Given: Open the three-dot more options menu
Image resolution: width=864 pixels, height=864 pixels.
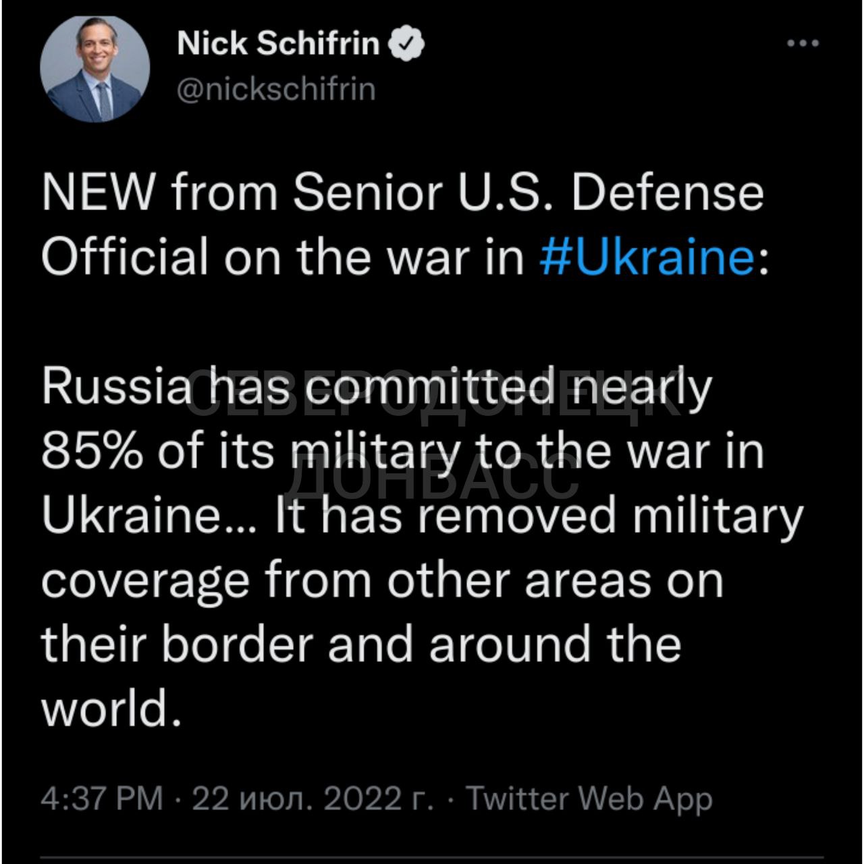Looking at the screenshot, I should coord(803,44).
